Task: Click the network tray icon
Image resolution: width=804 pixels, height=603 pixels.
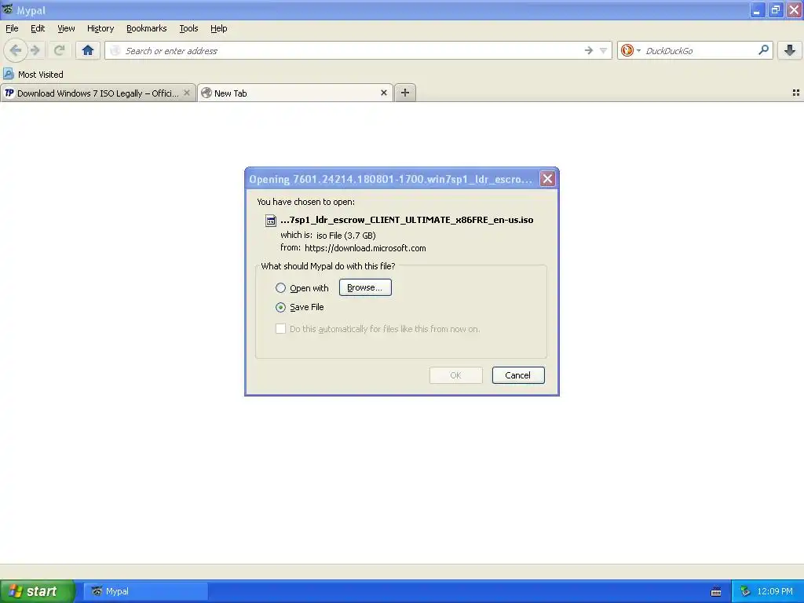Action: tap(745, 592)
